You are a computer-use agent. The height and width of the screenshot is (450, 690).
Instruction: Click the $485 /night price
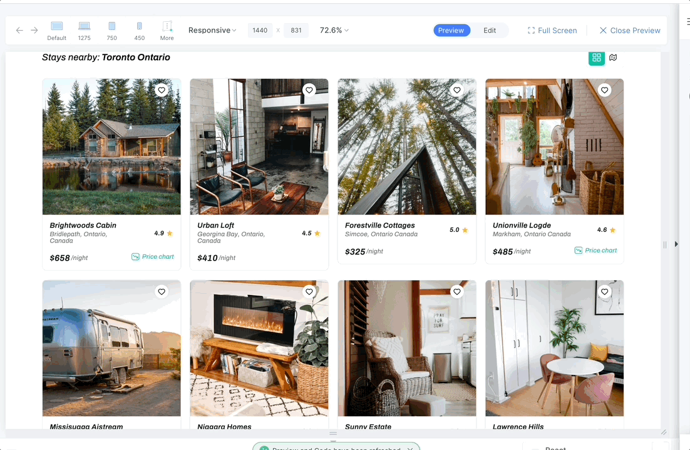click(x=512, y=252)
